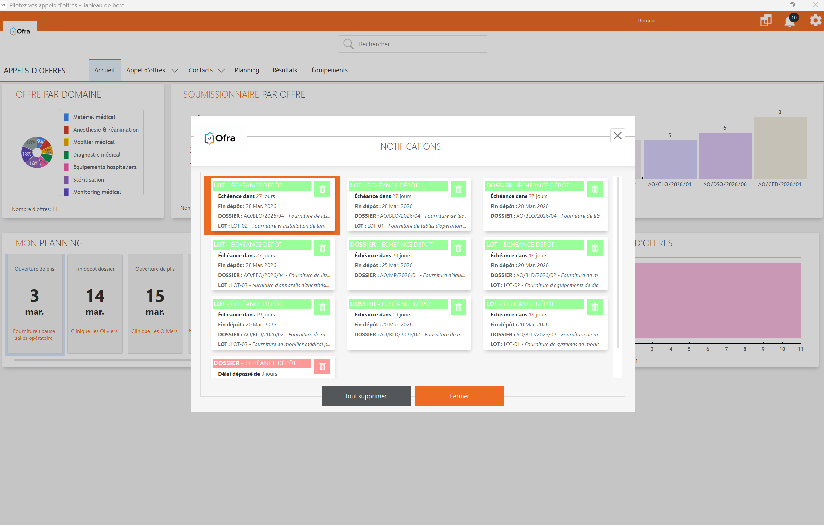
Task: Open the Planning tab
Action: coord(247,70)
